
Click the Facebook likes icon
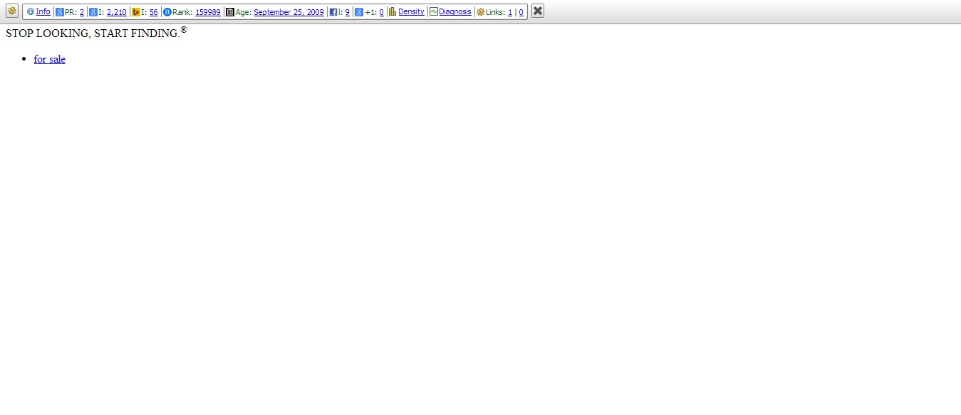click(333, 12)
